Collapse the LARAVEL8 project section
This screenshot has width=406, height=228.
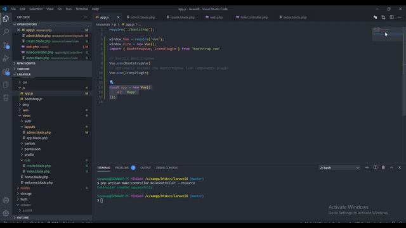click(52, 75)
